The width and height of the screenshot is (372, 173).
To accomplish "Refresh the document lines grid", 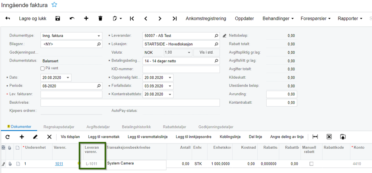I will click(7, 137).
